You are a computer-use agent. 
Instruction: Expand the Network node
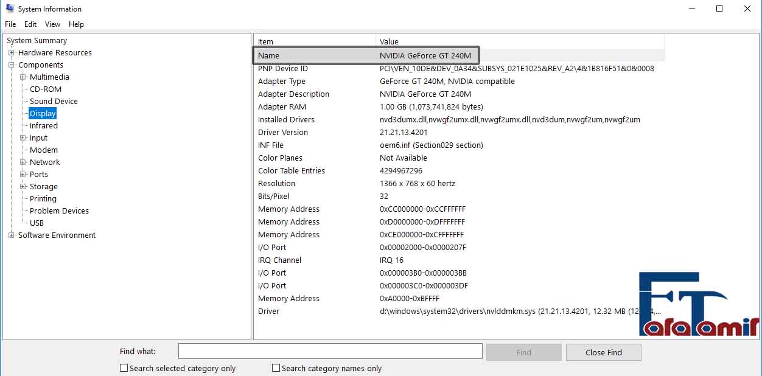23,162
